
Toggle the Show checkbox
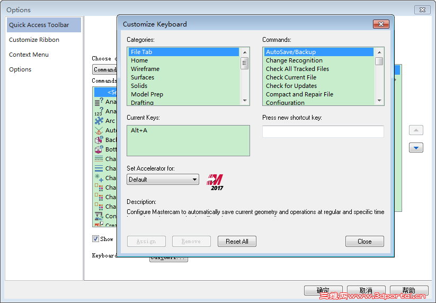96,239
